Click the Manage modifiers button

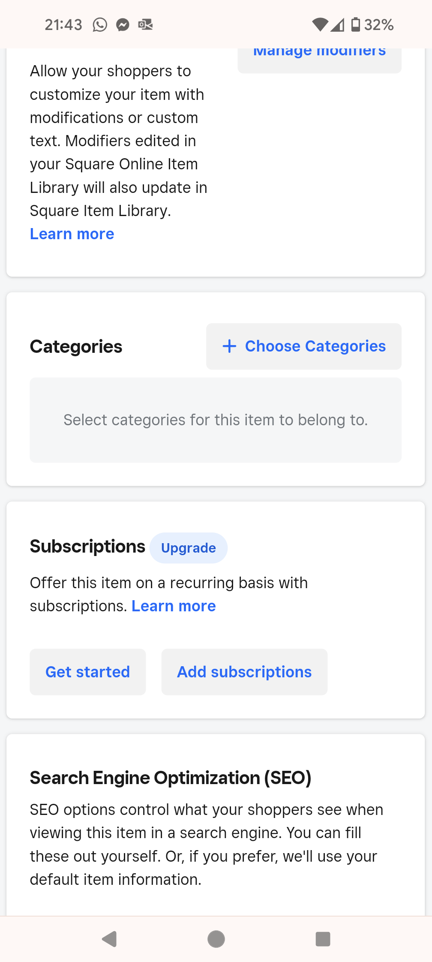point(319,56)
